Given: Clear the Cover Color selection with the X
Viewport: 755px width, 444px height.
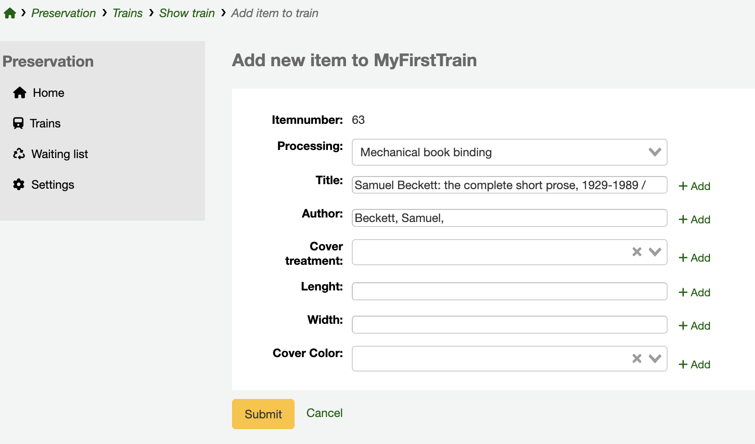Looking at the screenshot, I should tap(636, 358).
